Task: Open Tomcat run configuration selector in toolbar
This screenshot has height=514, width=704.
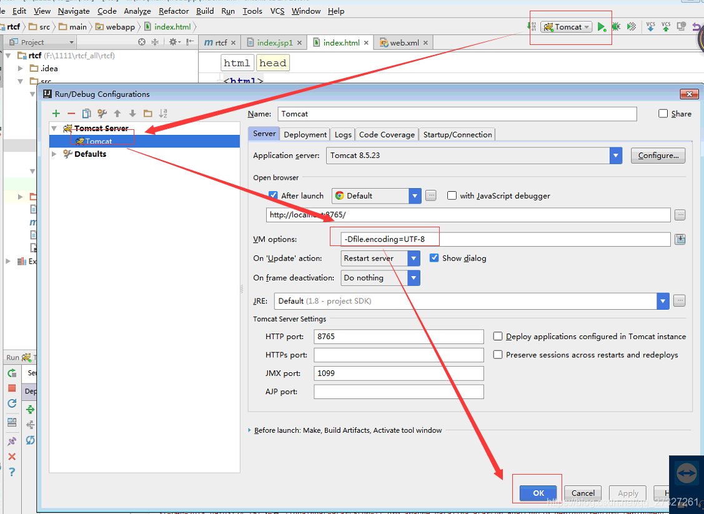Action: (567, 27)
